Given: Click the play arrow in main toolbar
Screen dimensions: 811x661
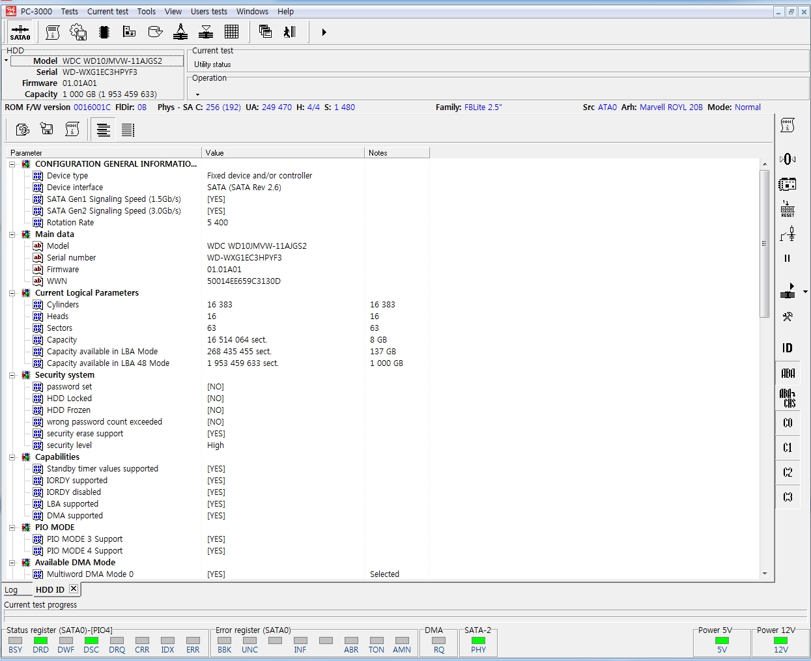Looking at the screenshot, I should [x=324, y=32].
